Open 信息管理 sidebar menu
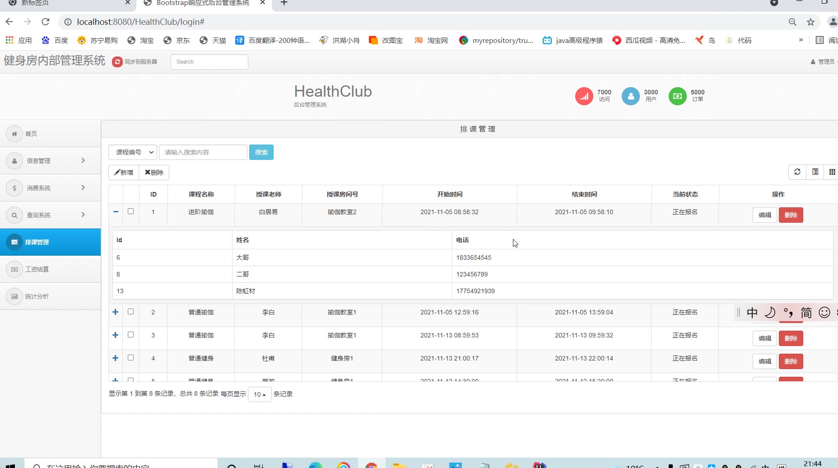838x468 pixels. coord(50,161)
